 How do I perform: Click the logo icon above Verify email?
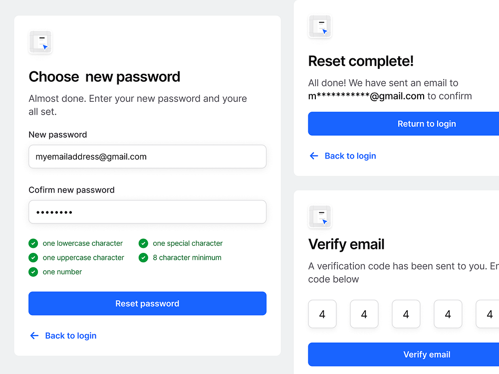pyautogui.click(x=320, y=217)
